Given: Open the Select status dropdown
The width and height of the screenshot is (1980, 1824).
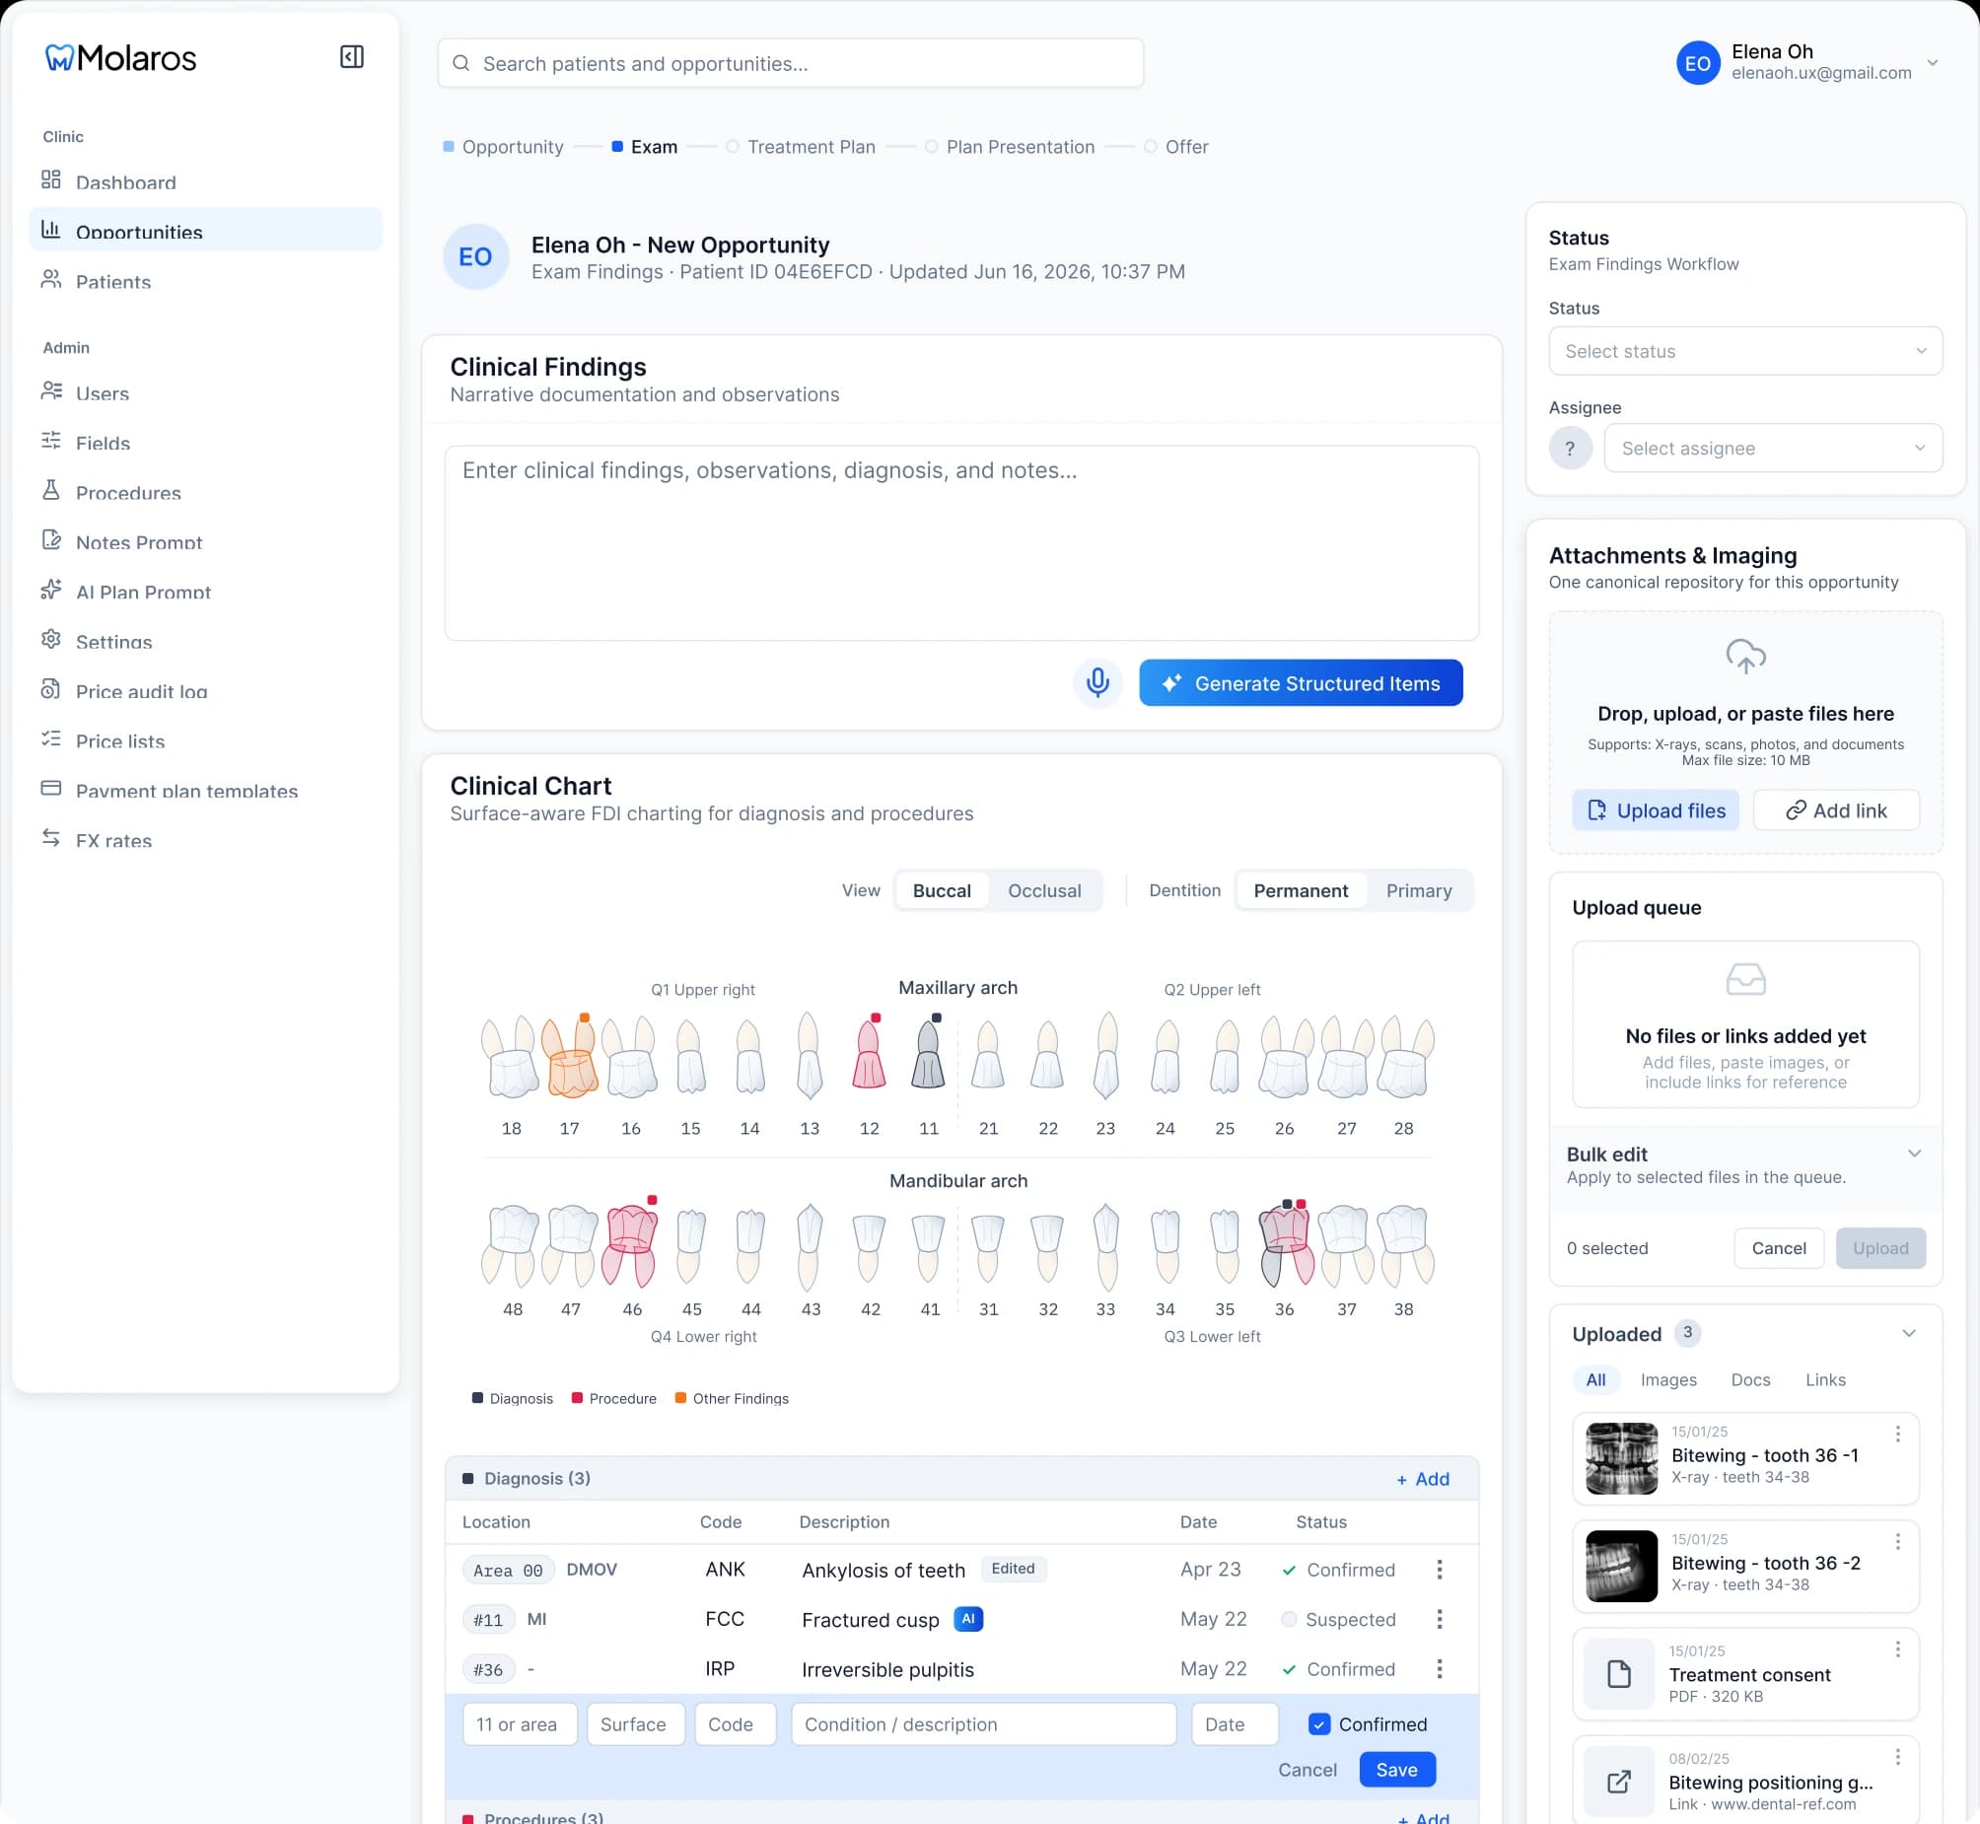Looking at the screenshot, I should [1745, 351].
